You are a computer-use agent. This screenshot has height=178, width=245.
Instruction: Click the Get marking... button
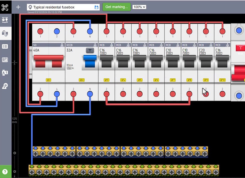point(116,7)
